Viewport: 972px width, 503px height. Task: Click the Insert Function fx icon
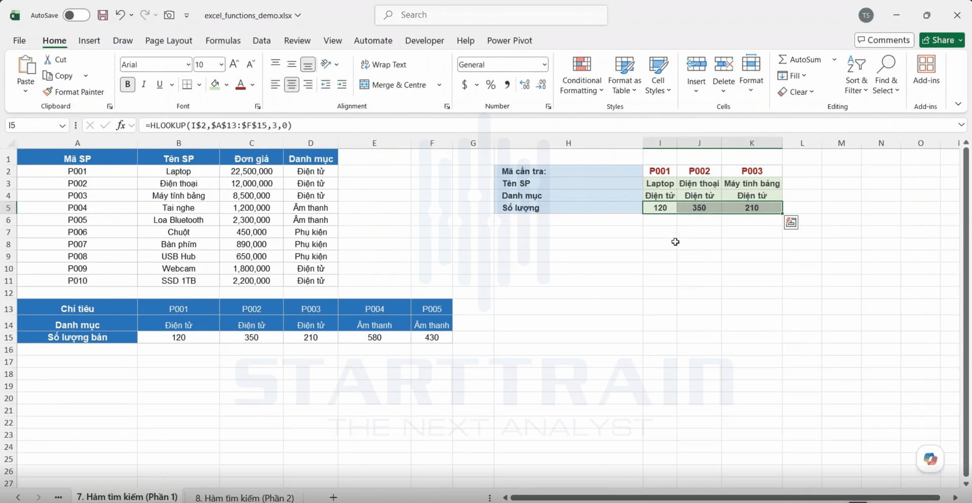[x=121, y=125]
